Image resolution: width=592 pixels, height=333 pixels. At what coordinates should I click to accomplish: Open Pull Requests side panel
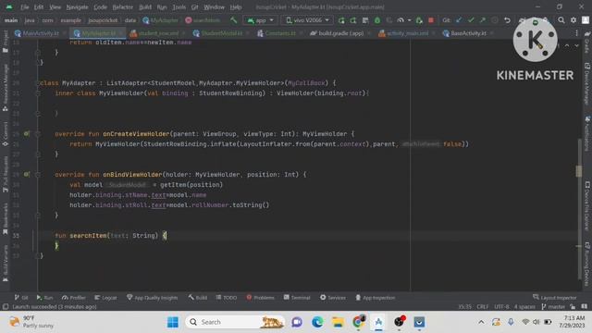(6, 174)
